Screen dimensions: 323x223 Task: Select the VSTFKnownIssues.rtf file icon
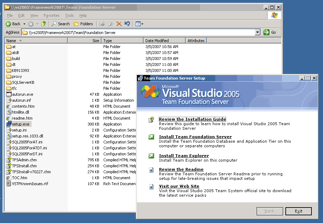pyautogui.click(x=9, y=184)
